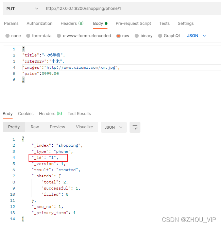Image resolution: width=221 pixels, height=226 pixels.
Task: Click the request URL field
Action: tap(132, 9)
